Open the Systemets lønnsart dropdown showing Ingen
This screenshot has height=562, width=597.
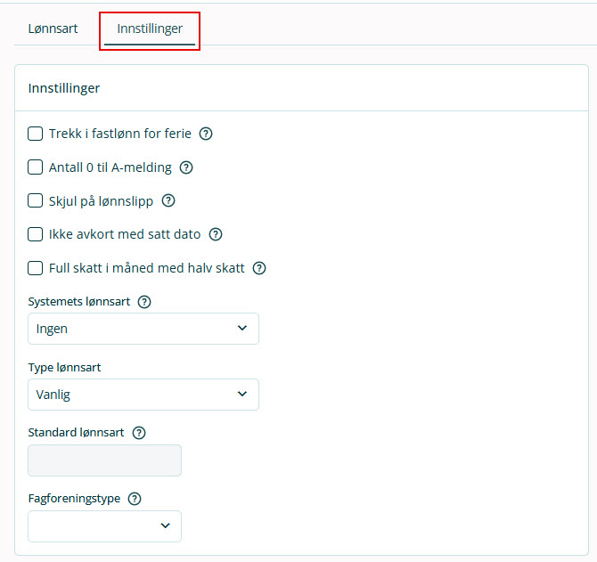pyautogui.click(x=143, y=329)
